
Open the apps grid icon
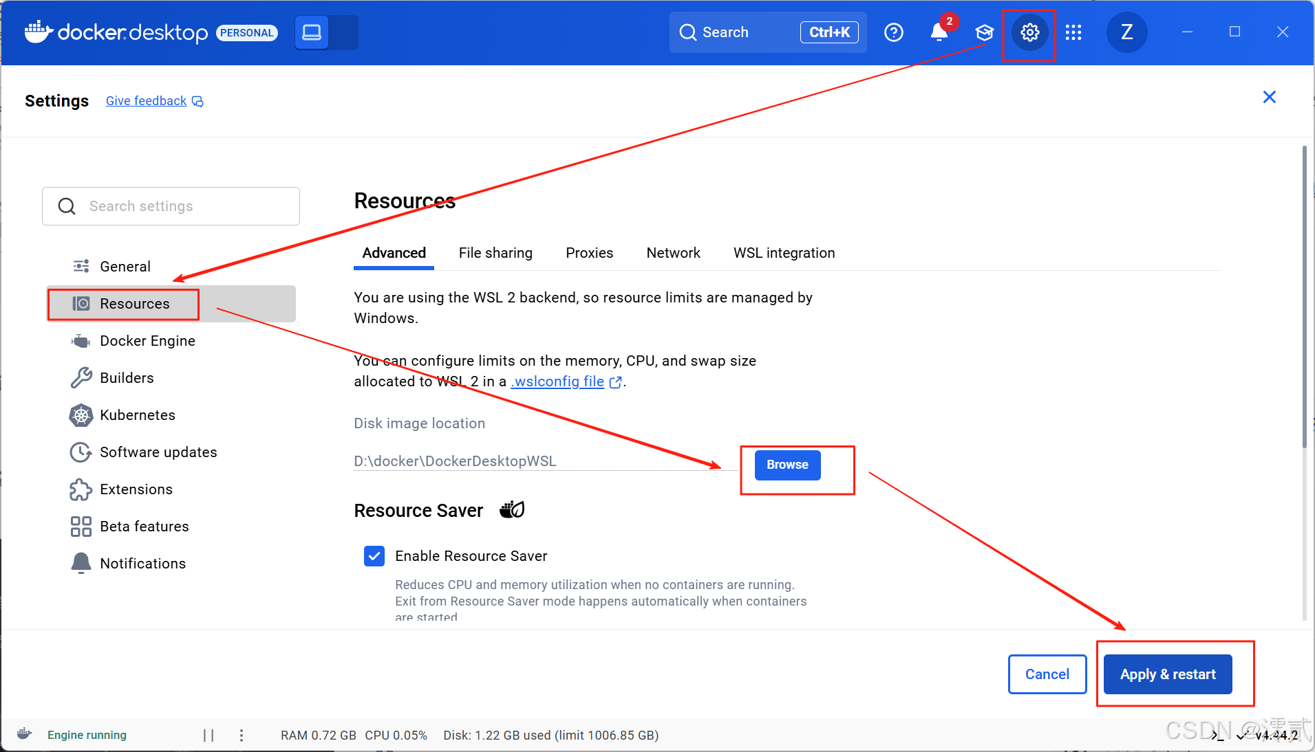[x=1073, y=32]
